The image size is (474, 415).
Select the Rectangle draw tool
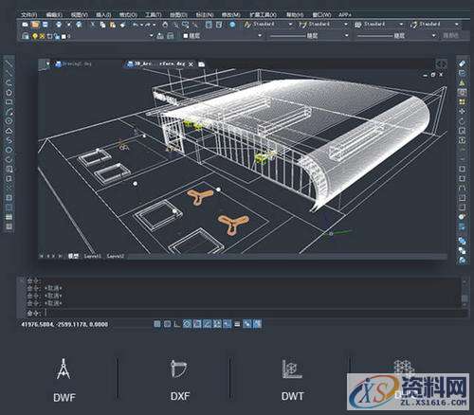(9, 102)
